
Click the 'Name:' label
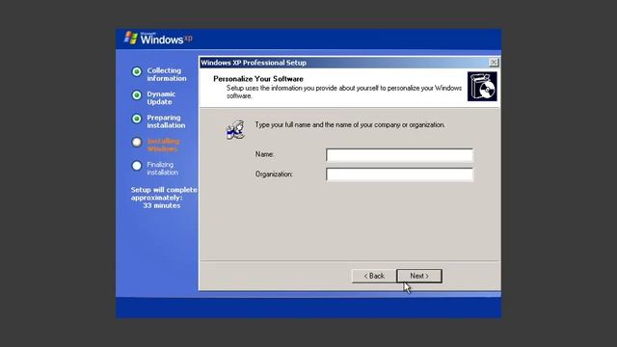point(264,154)
